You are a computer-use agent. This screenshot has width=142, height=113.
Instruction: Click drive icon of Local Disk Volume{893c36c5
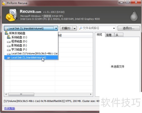click(9, 54)
